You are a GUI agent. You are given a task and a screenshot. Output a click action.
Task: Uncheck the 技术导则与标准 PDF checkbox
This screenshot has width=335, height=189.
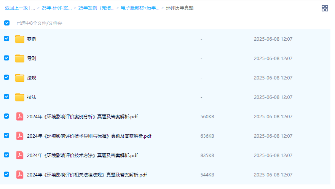point(6,135)
